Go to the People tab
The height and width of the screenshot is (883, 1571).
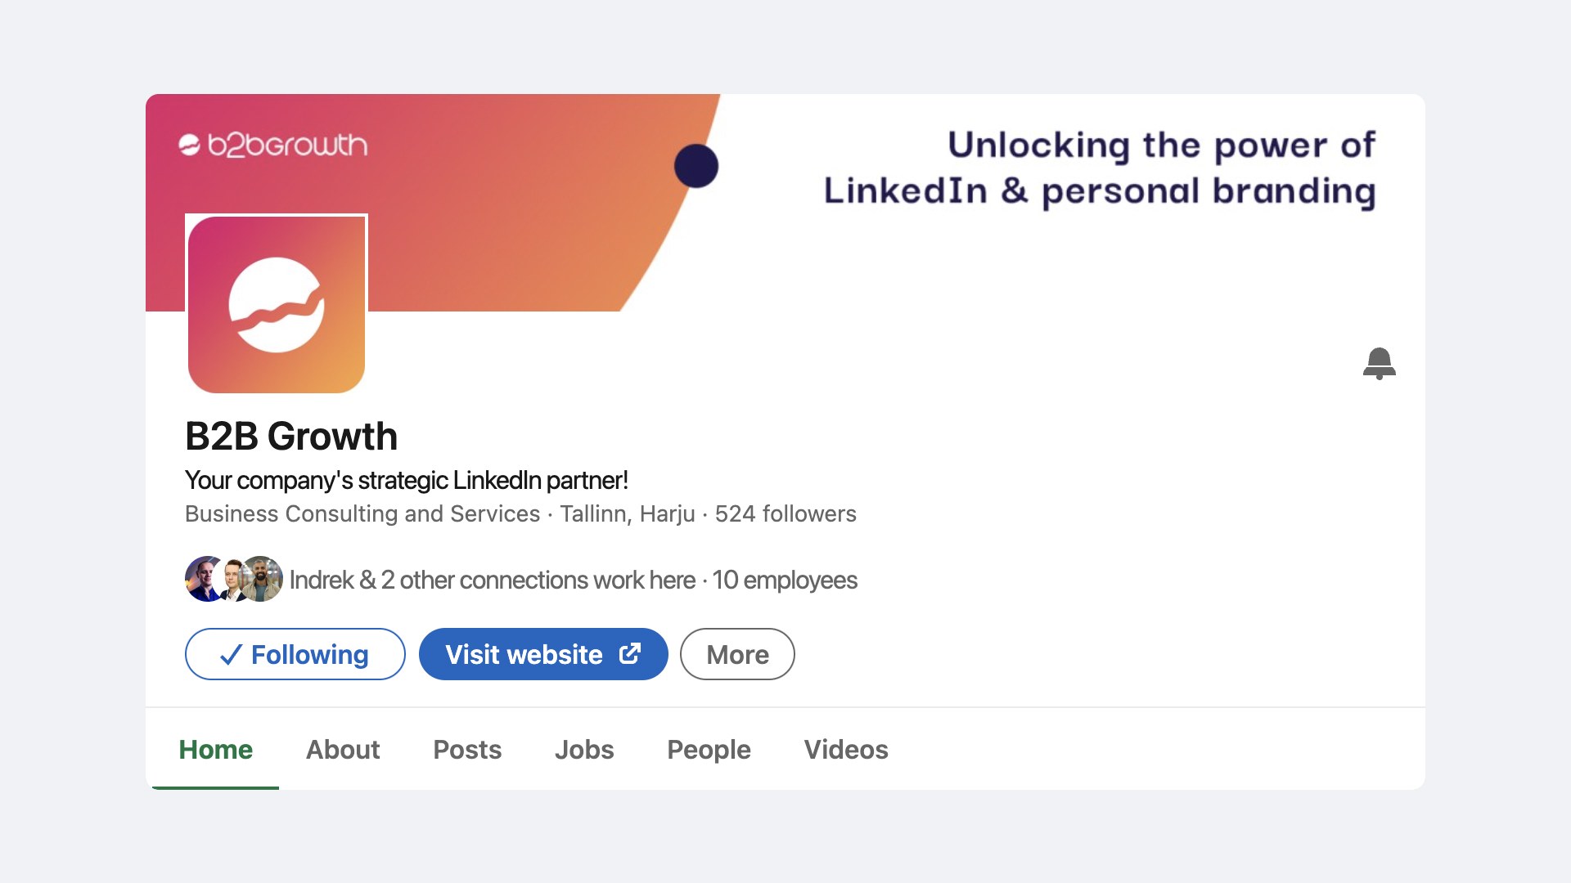point(709,749)
